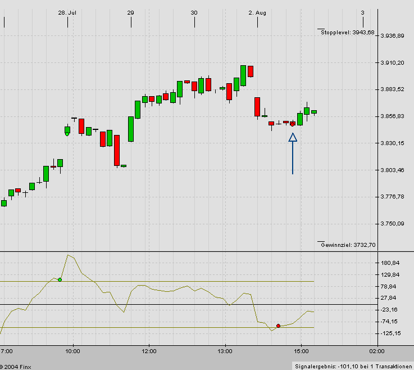Click the upper yellow oscillator threshold line

(x=169, y=281)
